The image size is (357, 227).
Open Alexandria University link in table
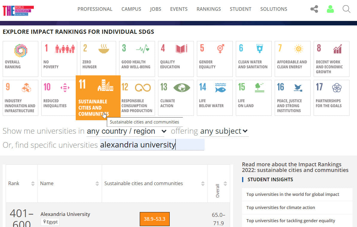[65, 214]
